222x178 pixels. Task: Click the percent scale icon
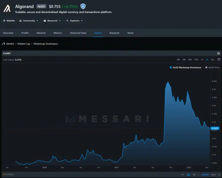tap(219, 175)
